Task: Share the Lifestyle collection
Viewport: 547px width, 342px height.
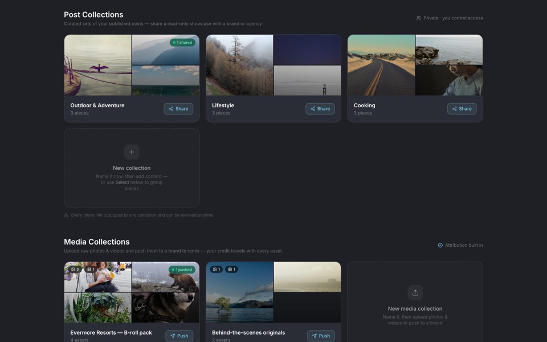Action: tap(320, 109)
